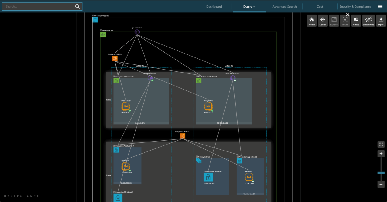Click the Production DB Subnet B lock icon
Screen dimensions: 387x202
[208, 177]
